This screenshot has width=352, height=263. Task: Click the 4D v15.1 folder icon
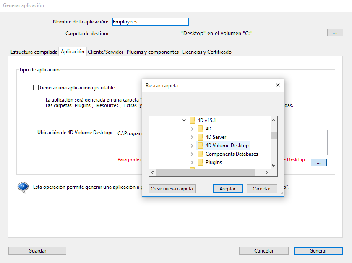[x=192, y=120]
